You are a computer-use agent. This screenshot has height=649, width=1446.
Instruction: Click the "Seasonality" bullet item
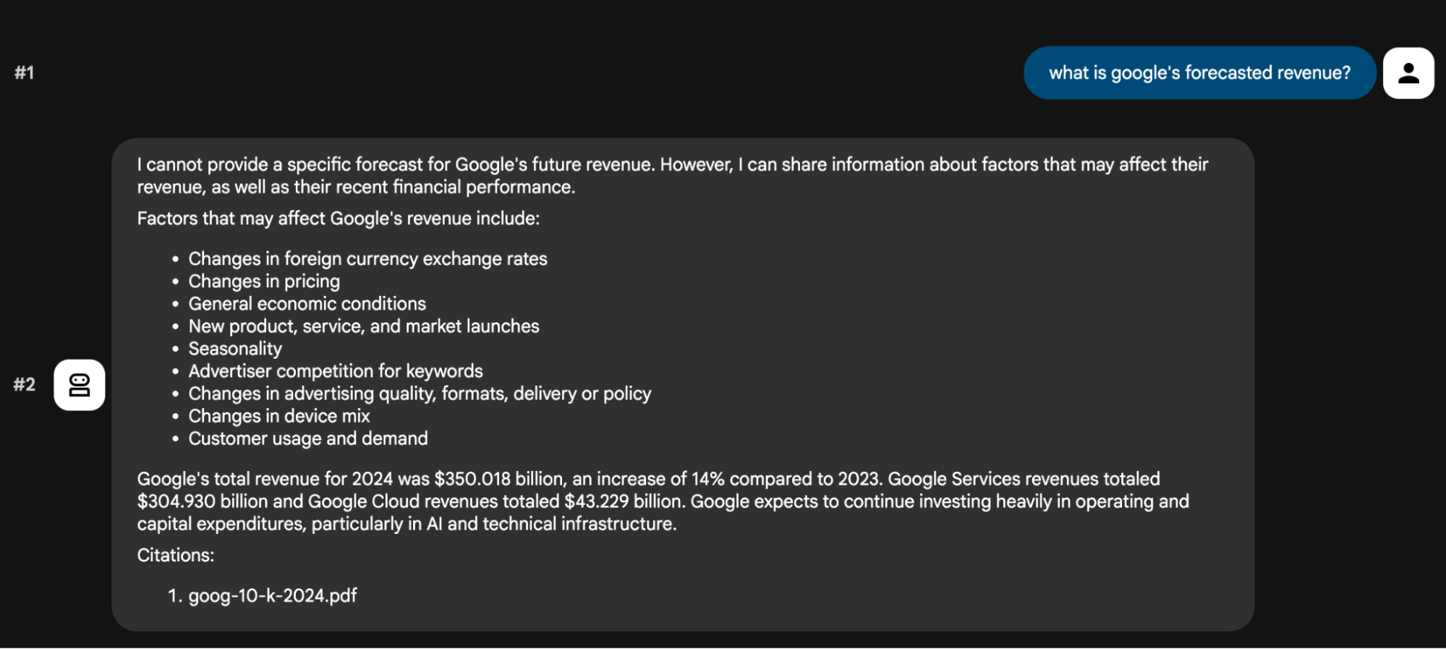[x=235, y=349]
